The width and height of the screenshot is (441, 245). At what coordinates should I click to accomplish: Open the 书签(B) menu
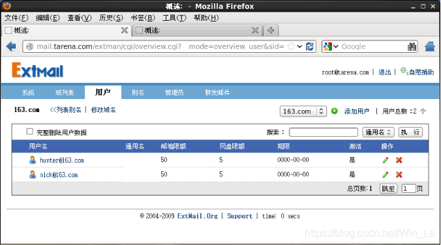pyautogui.click(x=143, y=18)
